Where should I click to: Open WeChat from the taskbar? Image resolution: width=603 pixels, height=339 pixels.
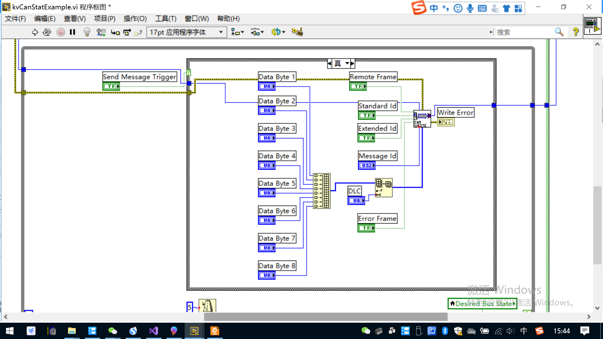112,331
